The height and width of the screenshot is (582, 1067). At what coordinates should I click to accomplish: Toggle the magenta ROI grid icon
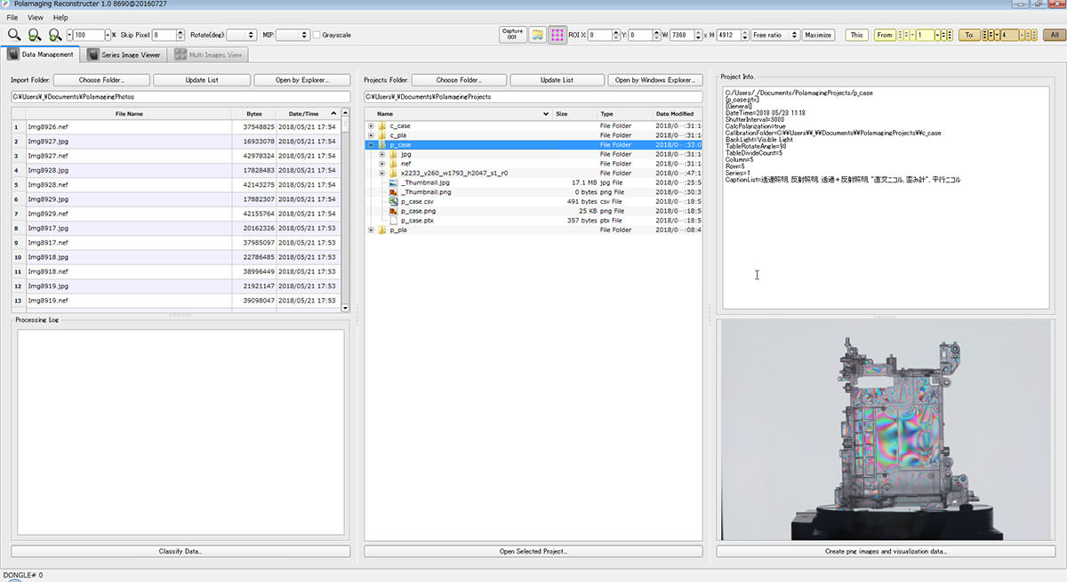(x=558, y=35)
